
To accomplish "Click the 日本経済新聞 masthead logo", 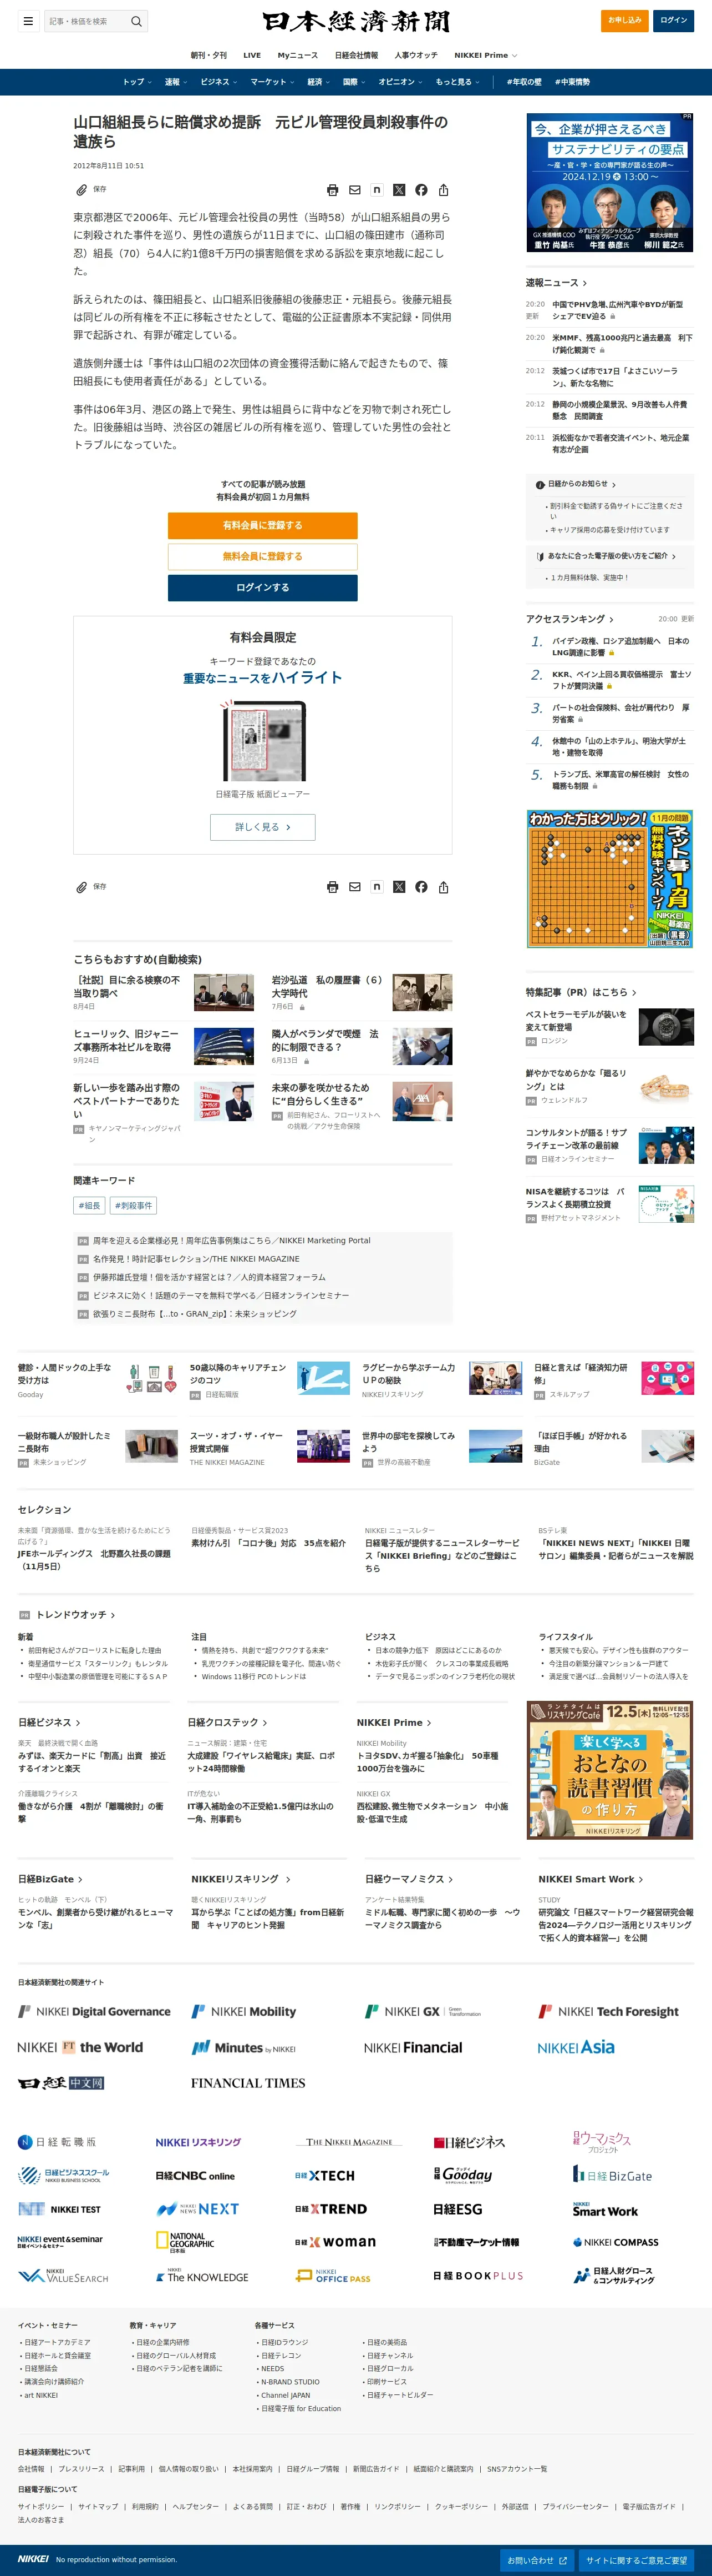I will 355,21.
